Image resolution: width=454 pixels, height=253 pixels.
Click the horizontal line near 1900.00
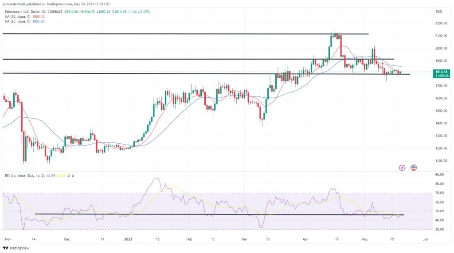click(x=198, y=59)
